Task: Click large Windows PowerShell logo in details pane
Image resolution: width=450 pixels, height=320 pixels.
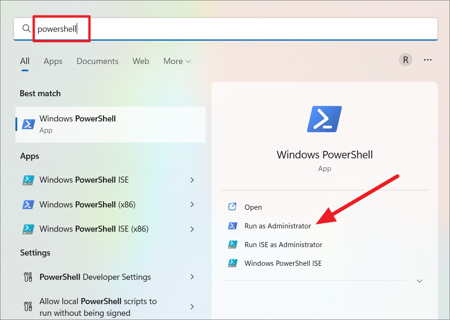Action: pyautogui.click(x=325, y=119)
